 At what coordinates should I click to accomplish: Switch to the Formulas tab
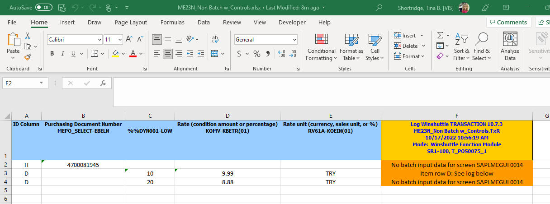click(x=172, y=22)
